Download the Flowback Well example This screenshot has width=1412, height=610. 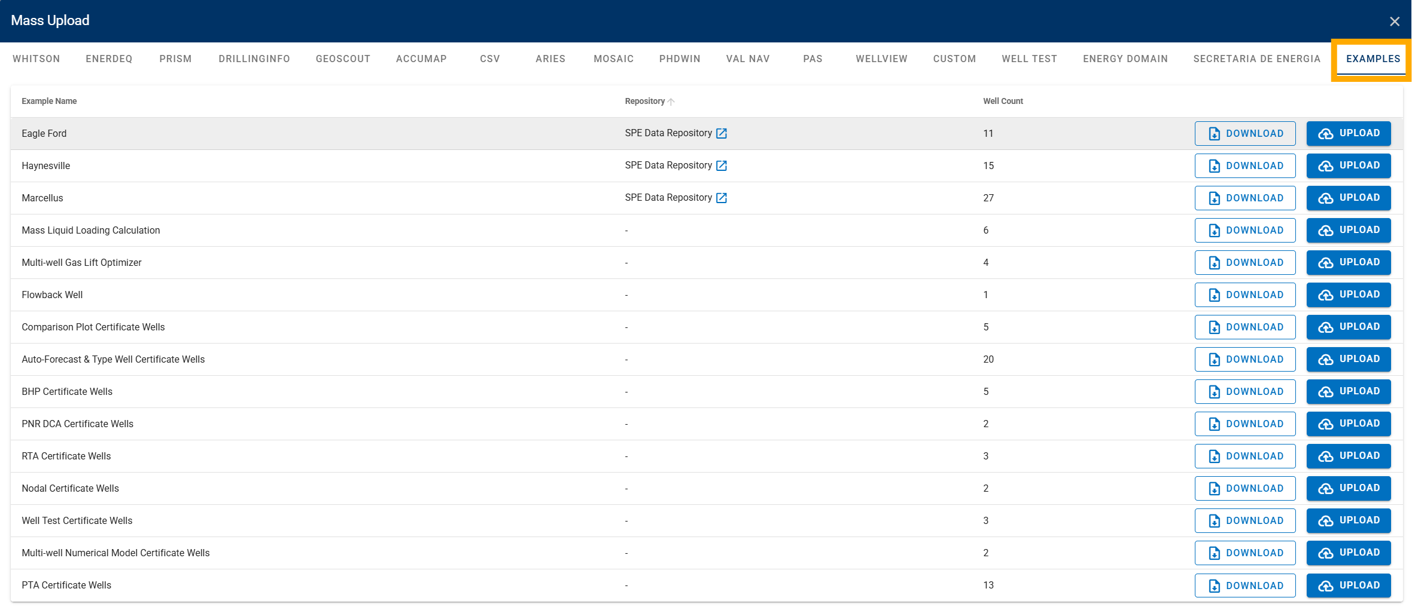[x=1245, y=295]
